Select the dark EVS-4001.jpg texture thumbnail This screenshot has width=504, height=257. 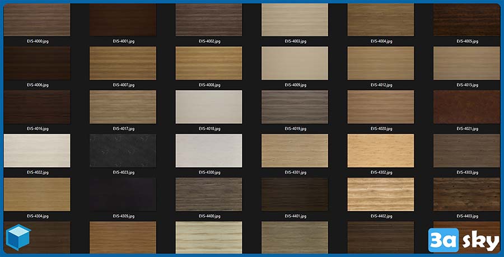123,20
